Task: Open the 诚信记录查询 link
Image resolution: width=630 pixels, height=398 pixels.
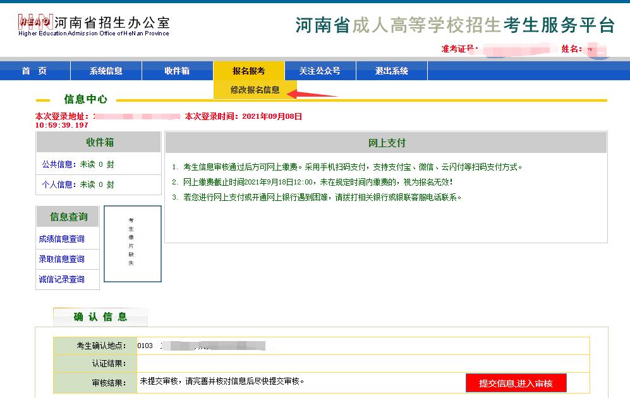Action: click(61, 279)
